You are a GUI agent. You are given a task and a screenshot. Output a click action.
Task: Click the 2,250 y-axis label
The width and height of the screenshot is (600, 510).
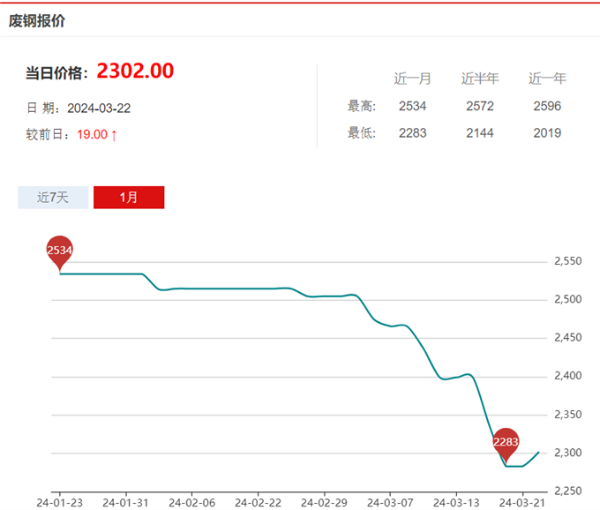click(x=568, y=491)
